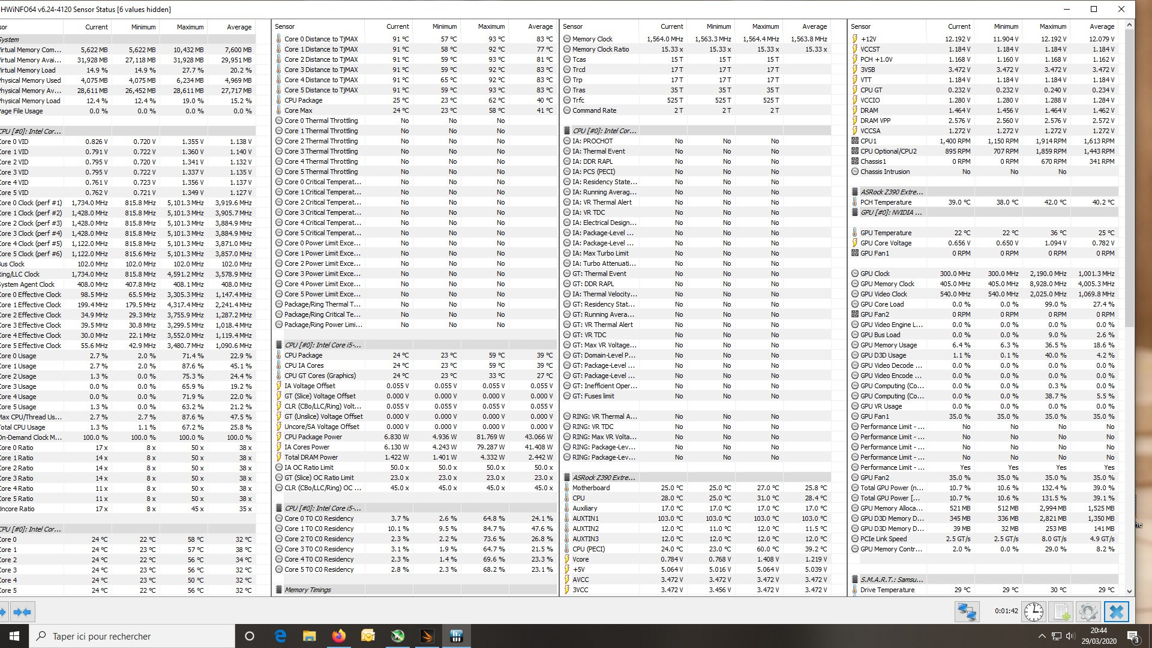Image resolution: width=1152 pixels, height=648 pixels.
Task: Show hidden system tray icons
Action: 1042,636
